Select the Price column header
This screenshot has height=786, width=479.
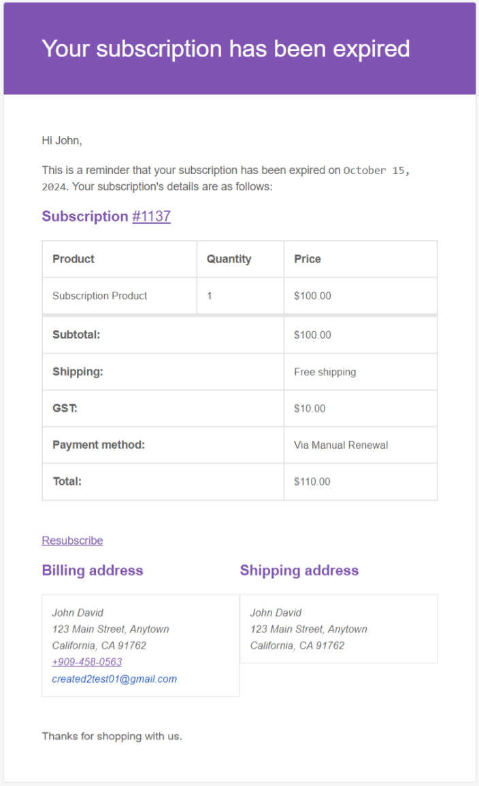308,259
